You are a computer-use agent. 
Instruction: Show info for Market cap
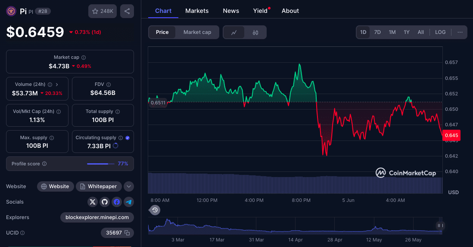(x=84, y=58)
